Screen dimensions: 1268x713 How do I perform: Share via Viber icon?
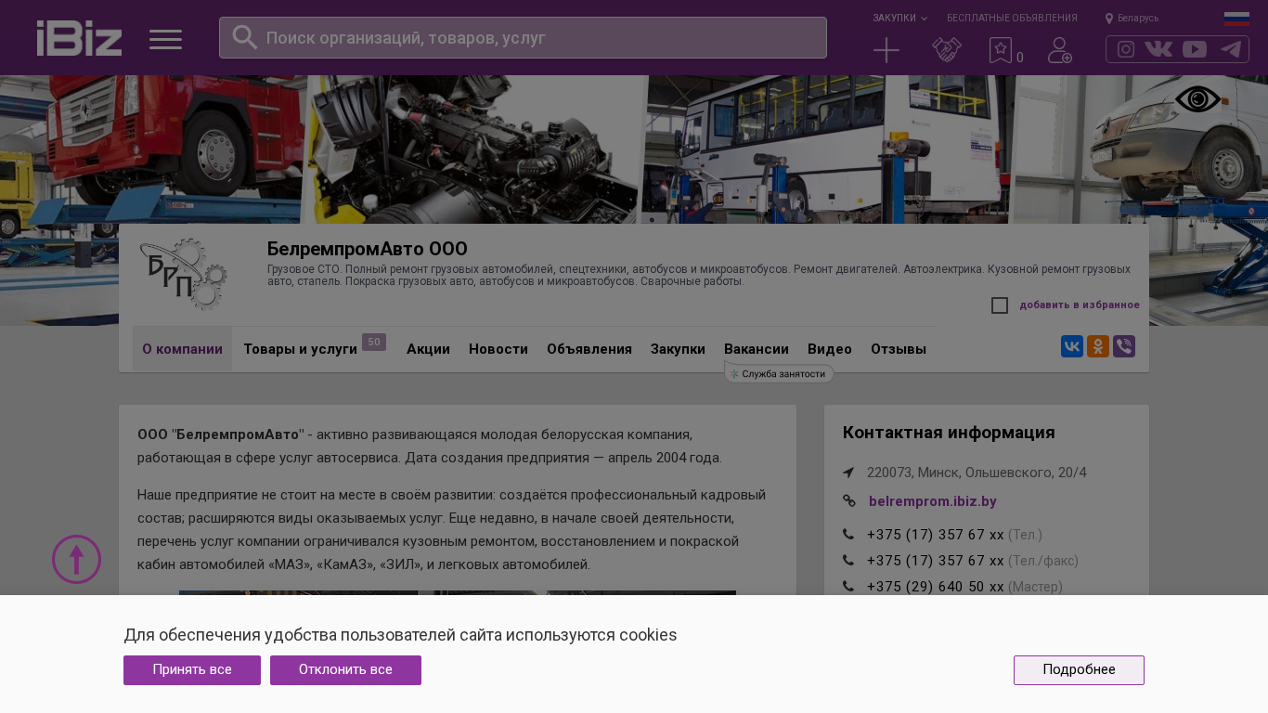click(x=1124, y=346)
